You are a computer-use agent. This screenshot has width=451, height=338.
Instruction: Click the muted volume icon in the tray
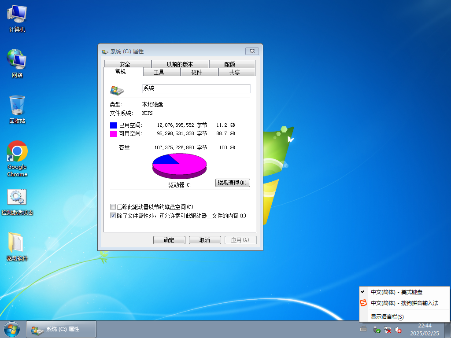(x=398, y=330)
